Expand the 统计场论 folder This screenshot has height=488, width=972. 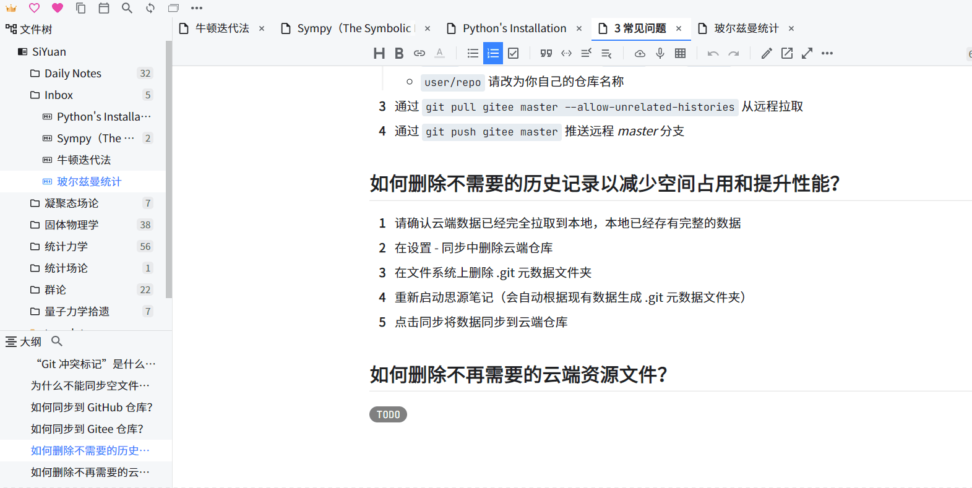click(35, 268)
